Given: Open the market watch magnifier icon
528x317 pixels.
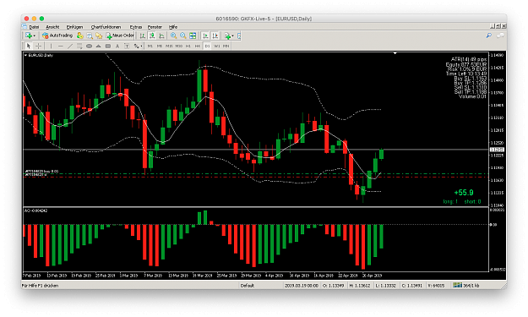Looking at the screenshot, I should click(90, 36).
